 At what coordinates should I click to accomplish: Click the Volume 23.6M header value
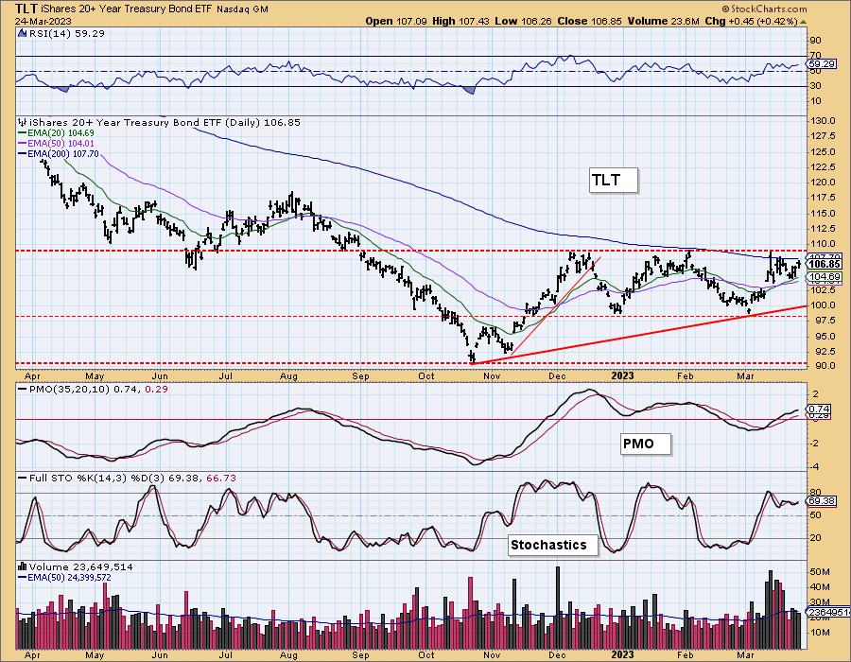tap(663, 21)
